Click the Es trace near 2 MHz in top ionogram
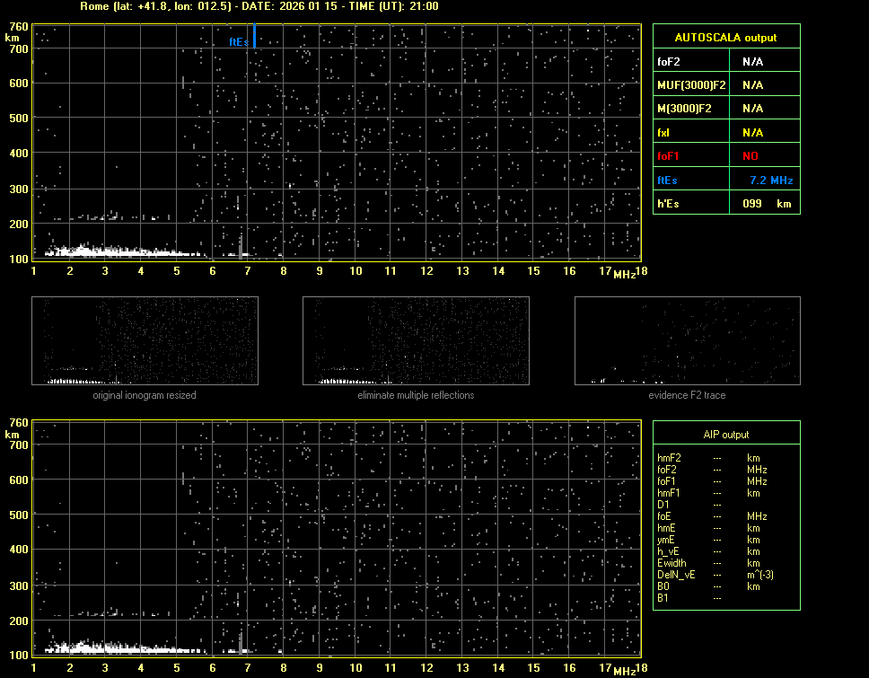This screenshot has width=869, height=678. 76,251
